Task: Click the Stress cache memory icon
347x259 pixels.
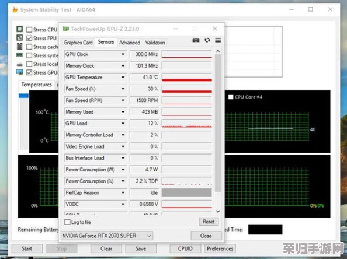Action: pos(20,47)
